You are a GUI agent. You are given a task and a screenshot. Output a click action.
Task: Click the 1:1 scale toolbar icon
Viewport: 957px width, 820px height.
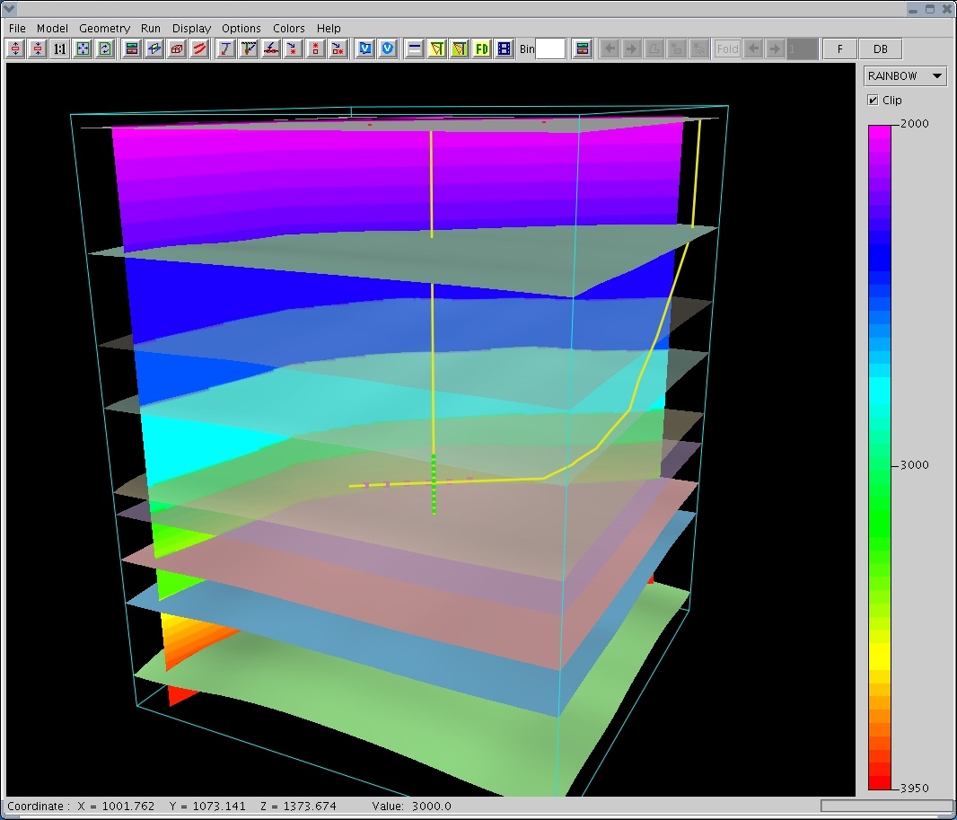tap(60, 49)
